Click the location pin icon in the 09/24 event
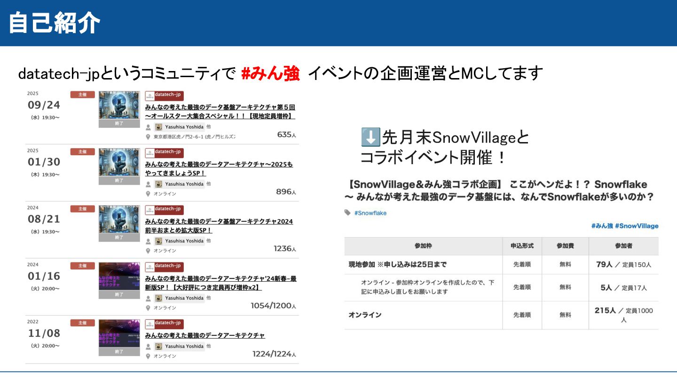677x381 pixels. point(148,137)
